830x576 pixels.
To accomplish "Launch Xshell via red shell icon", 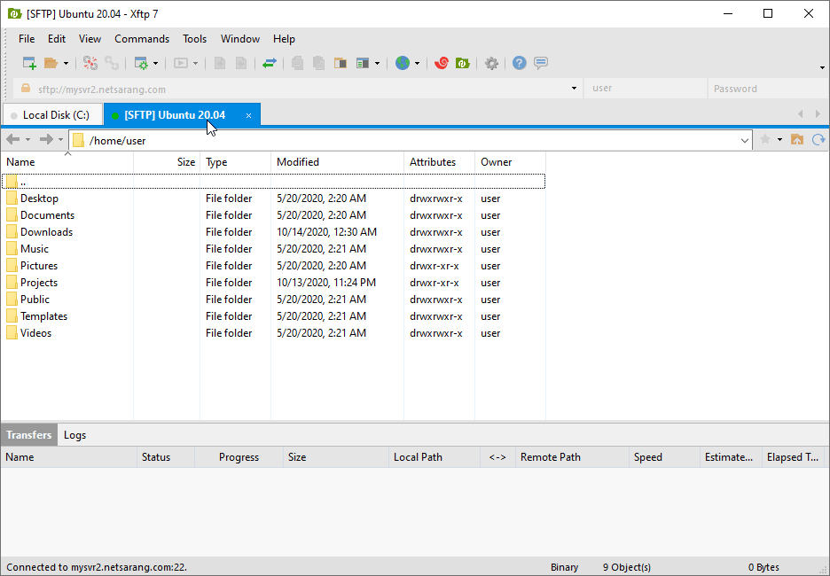I will (x=442, y=64).
